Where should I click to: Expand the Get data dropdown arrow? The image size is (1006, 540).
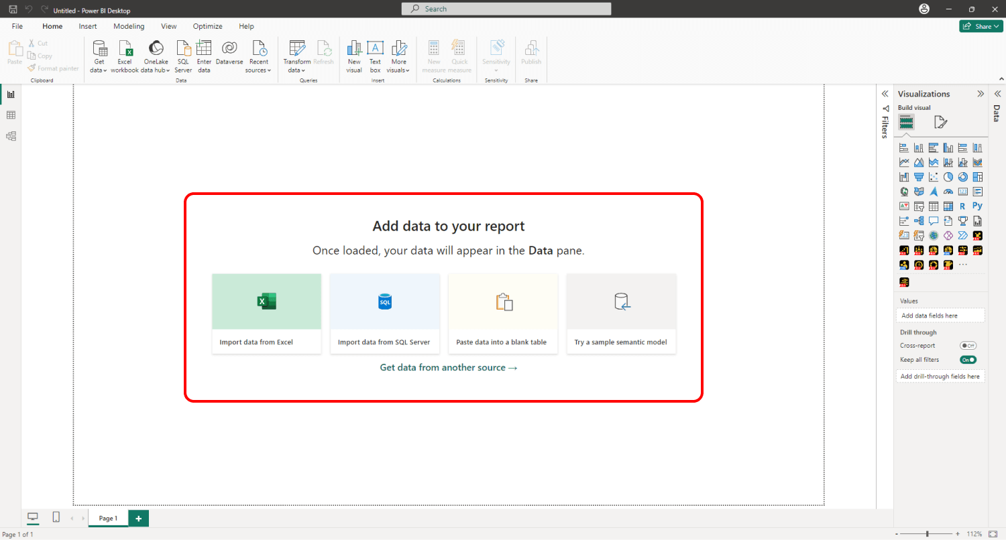coord(105,70)
